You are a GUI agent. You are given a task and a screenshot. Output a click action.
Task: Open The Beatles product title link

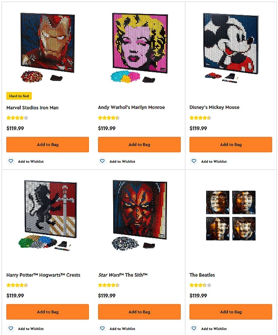tap(202, 275)
